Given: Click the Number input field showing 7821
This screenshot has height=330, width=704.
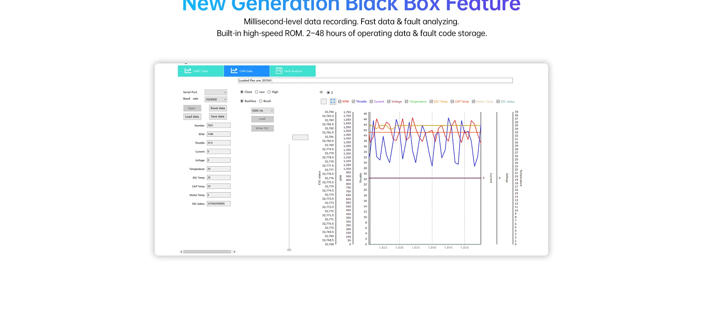Looking at the screenshot, I should 219,125.
